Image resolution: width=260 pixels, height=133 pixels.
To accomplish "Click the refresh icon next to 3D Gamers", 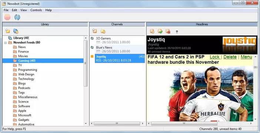I will click(x=92, y=38).
